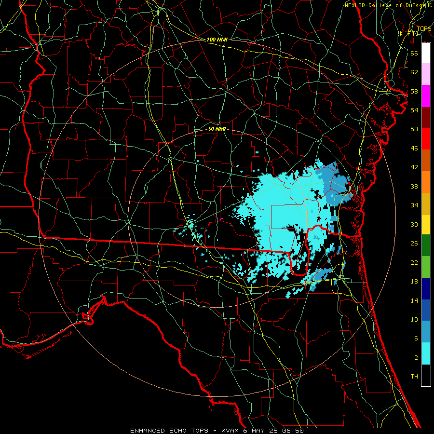Click the "K FT" units label
This screenshot has width=434, height=434.
point(408,33)
